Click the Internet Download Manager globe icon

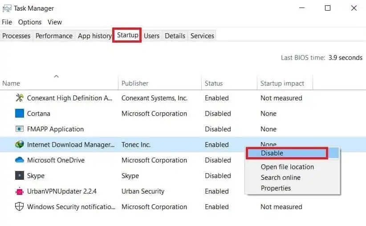[20, 144]
